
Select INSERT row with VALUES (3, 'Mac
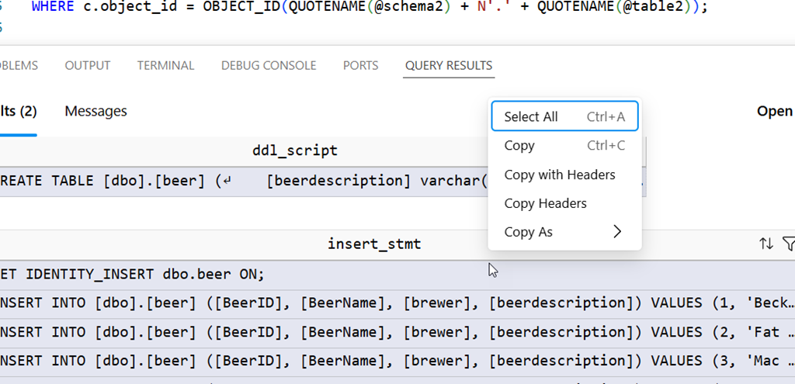point(397,362)
